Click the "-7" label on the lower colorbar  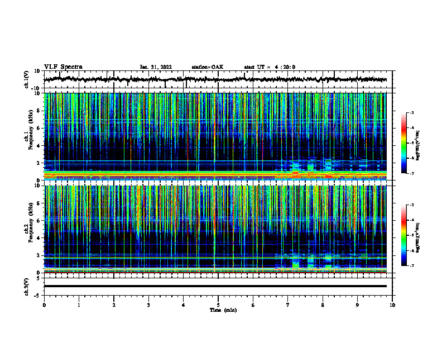click(x=412, y=265)
